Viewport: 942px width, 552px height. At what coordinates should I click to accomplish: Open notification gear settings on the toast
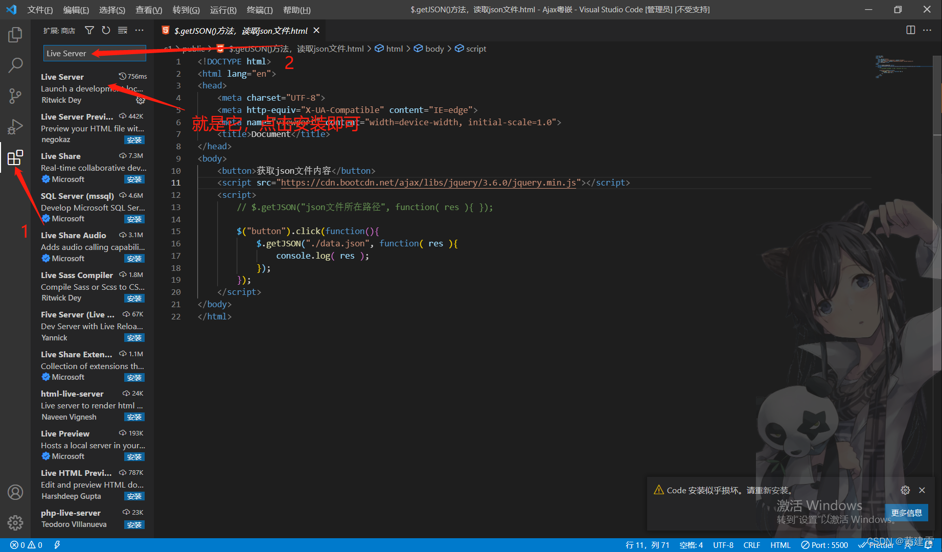[x=905, y=490]
